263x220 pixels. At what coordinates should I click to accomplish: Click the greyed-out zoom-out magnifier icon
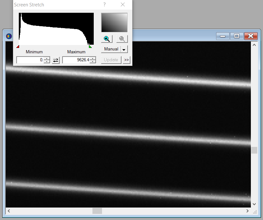(x=122, y=39)
